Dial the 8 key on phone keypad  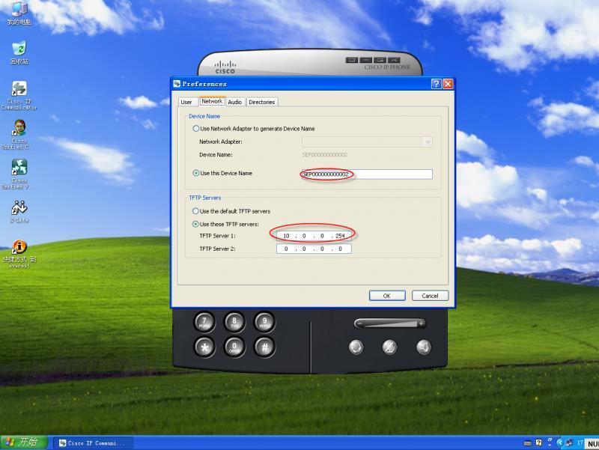pos(234,323)
